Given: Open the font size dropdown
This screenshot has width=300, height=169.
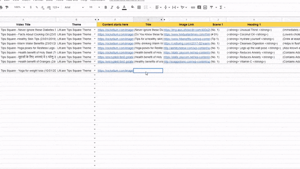Looking at the screenshot, I should point(95,8).
